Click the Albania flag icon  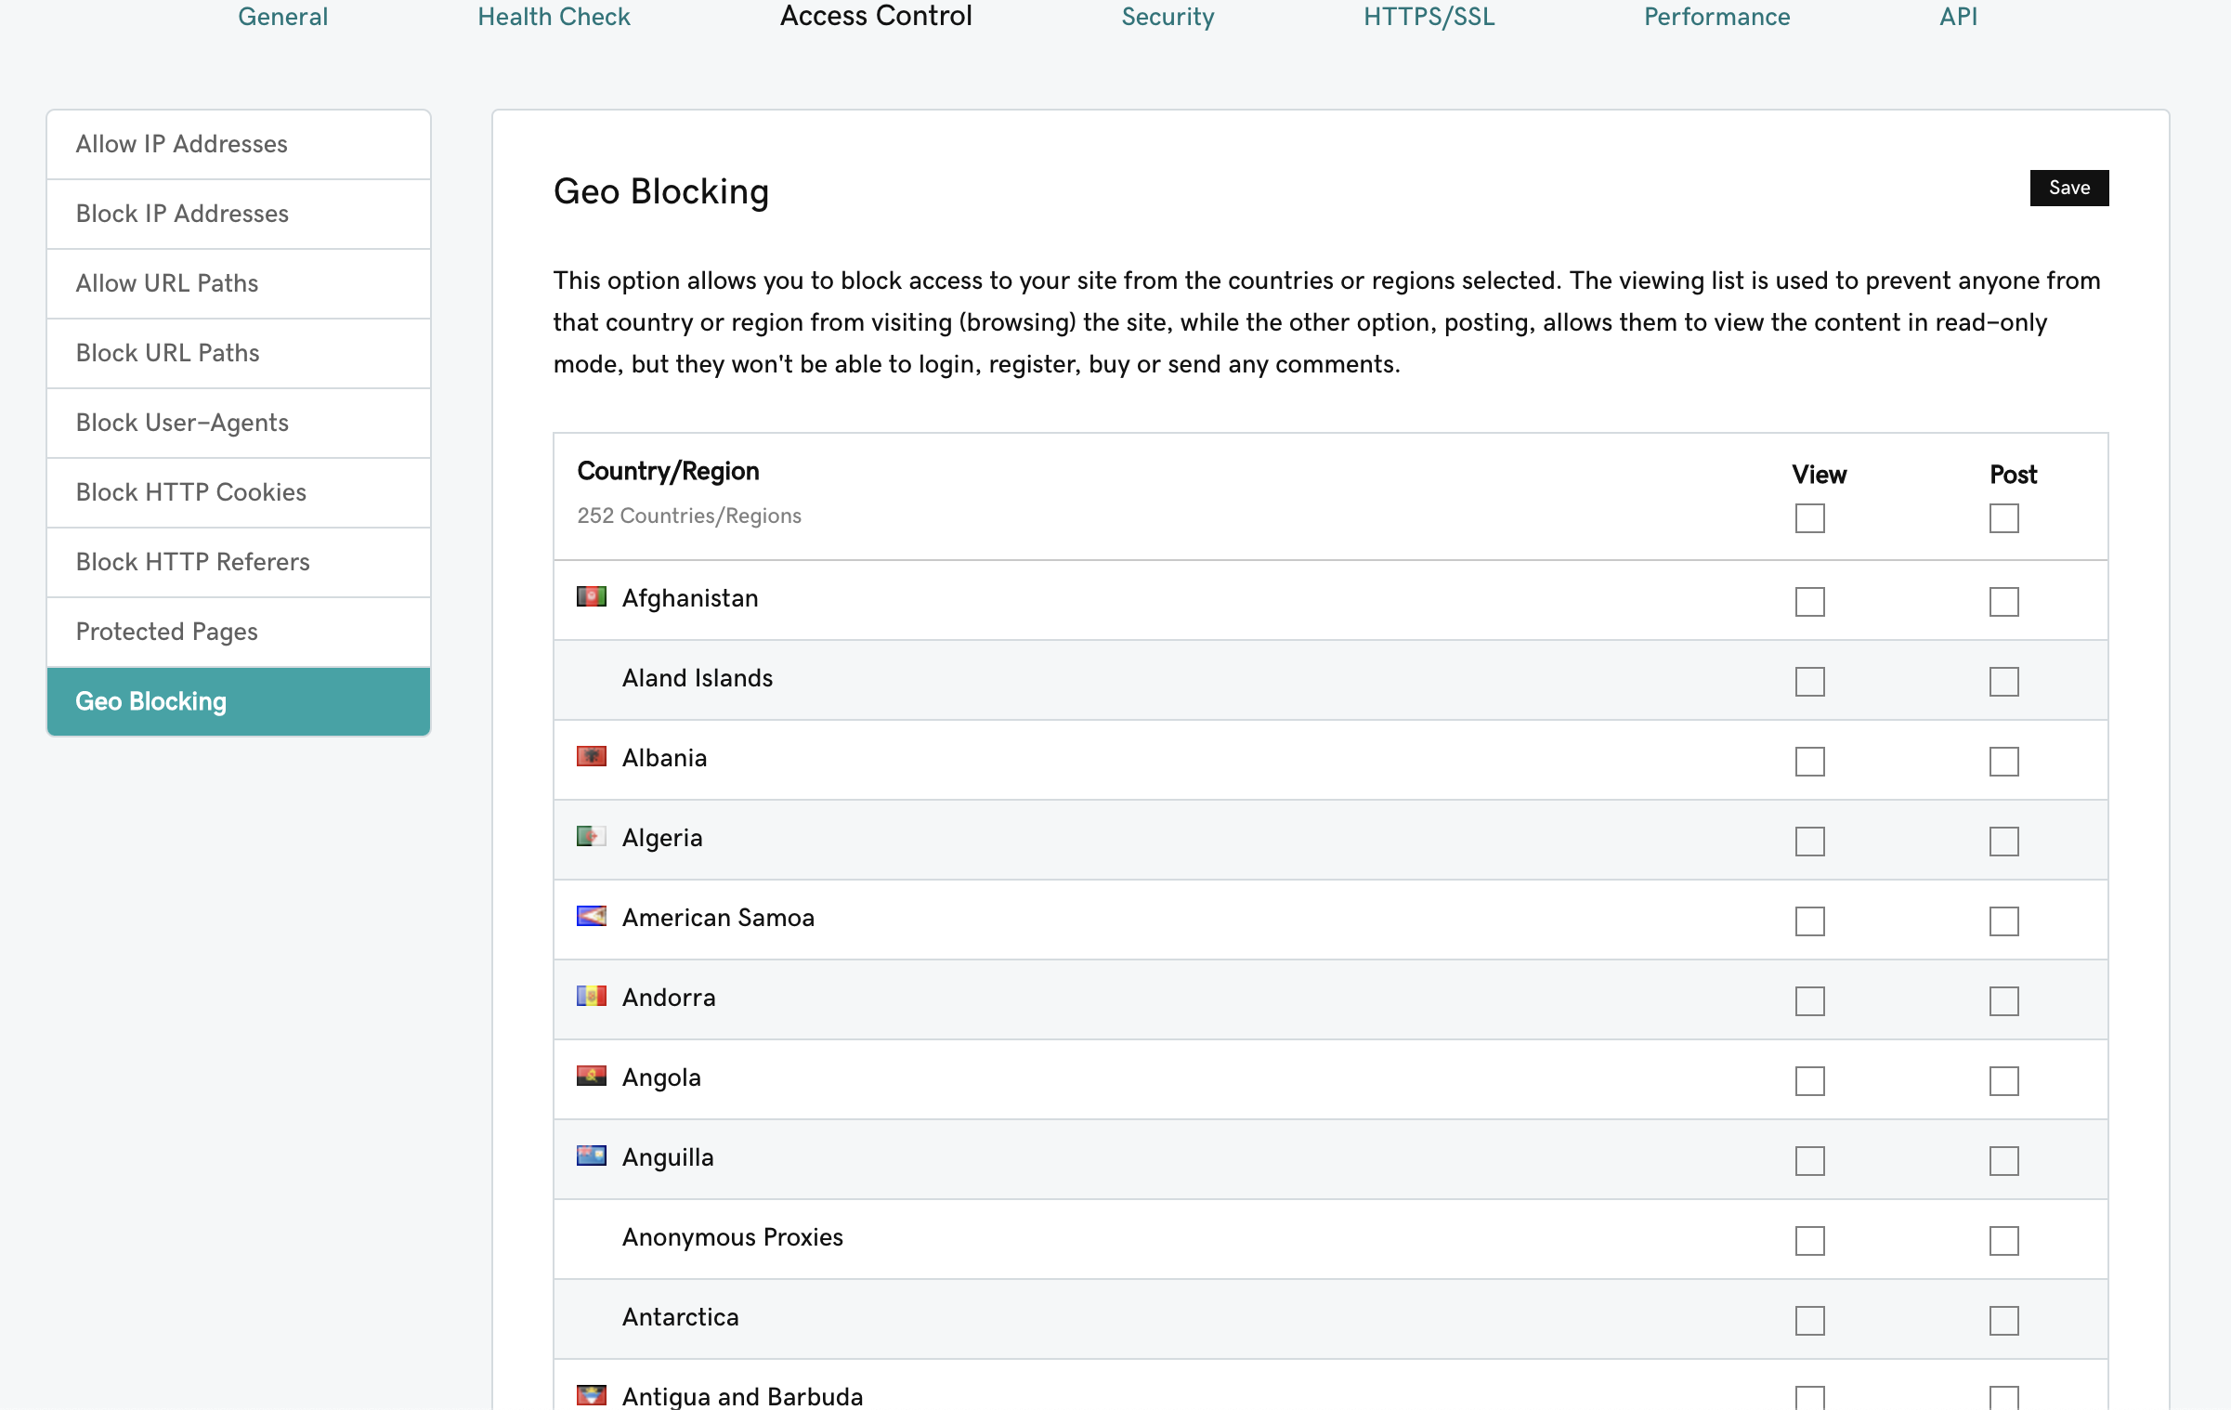click(x=592, y=756)
